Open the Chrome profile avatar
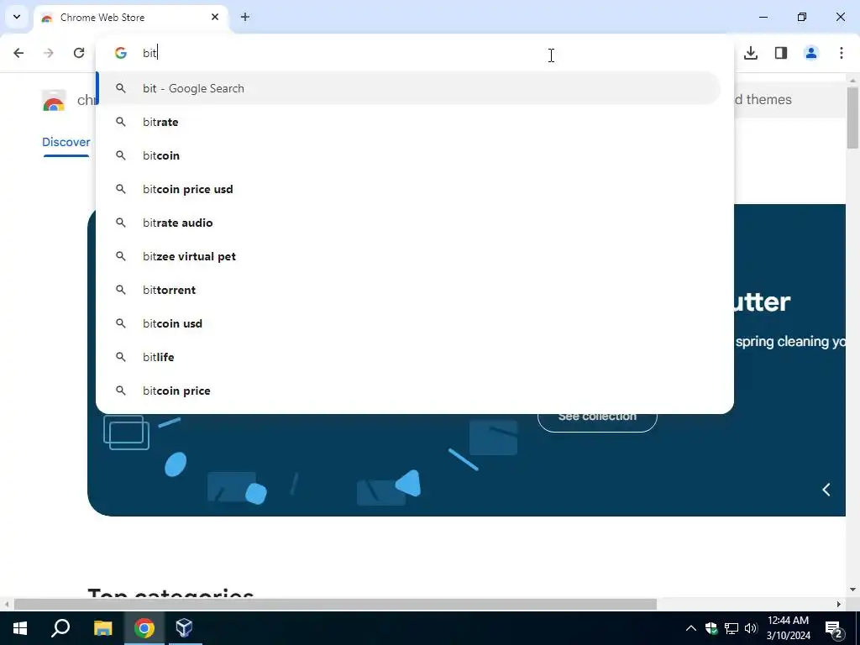The width and height of the screenshot is (860, 645). pos(811,53)
